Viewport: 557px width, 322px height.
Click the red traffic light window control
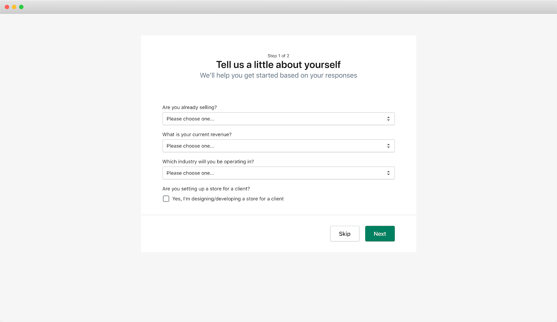coord(6,6)
